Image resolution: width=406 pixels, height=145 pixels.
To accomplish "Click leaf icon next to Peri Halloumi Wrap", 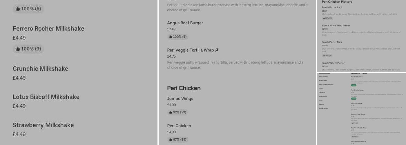I will pyautogui.click(x=365, y=142).
